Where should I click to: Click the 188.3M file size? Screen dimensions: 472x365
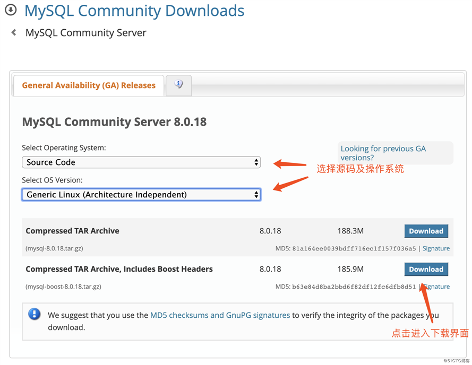[350, 231]
